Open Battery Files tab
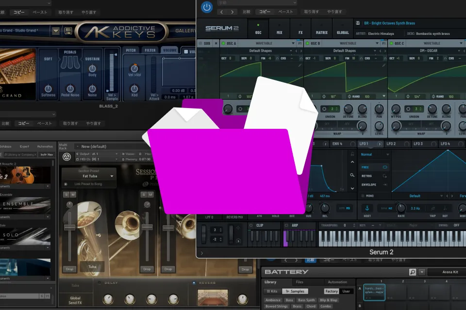466x310 pixels. [300, 282]
